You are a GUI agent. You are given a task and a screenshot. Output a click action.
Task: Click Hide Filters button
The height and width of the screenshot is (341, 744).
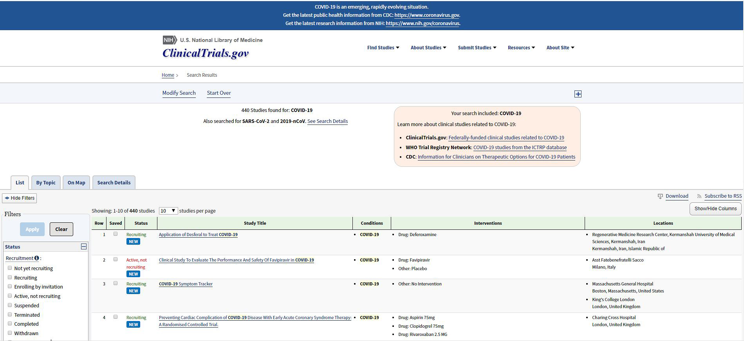tap(20, 198)
